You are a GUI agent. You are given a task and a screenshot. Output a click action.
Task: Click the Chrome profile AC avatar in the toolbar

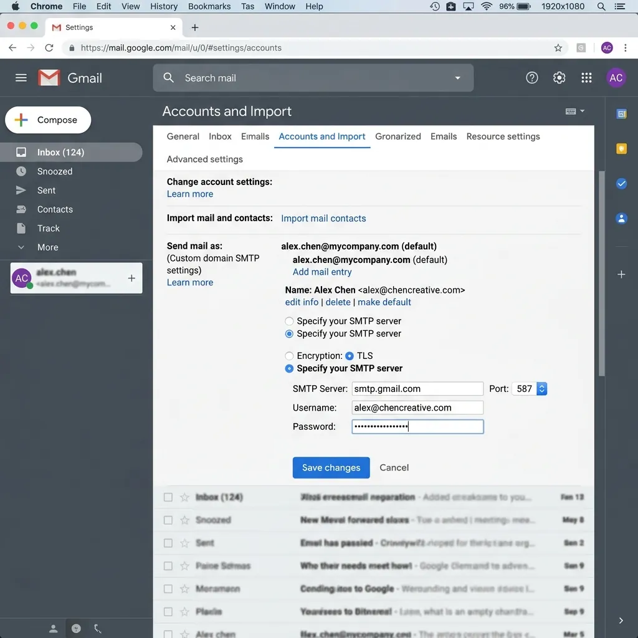(607, 47)
